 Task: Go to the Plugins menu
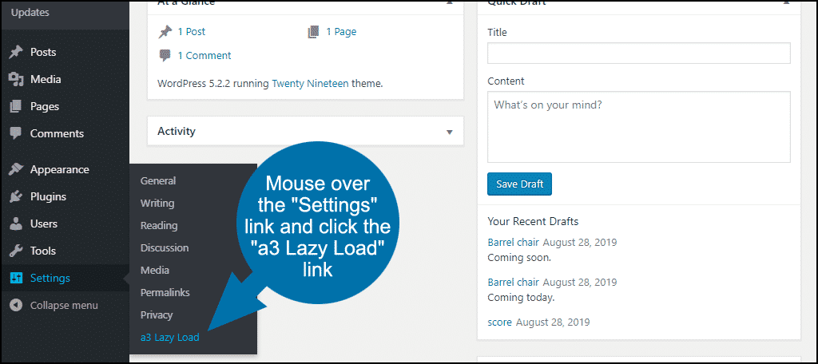[x=48, y=196]
